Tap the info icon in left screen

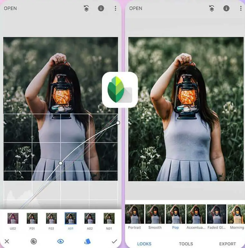[101, 8]
